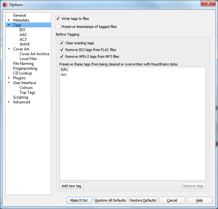Click the Remove tags button
Screen dimensions: 218x209
click(193, 186)
